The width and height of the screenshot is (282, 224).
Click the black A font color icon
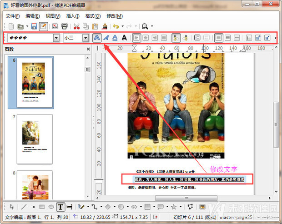(x=124, y=38)
